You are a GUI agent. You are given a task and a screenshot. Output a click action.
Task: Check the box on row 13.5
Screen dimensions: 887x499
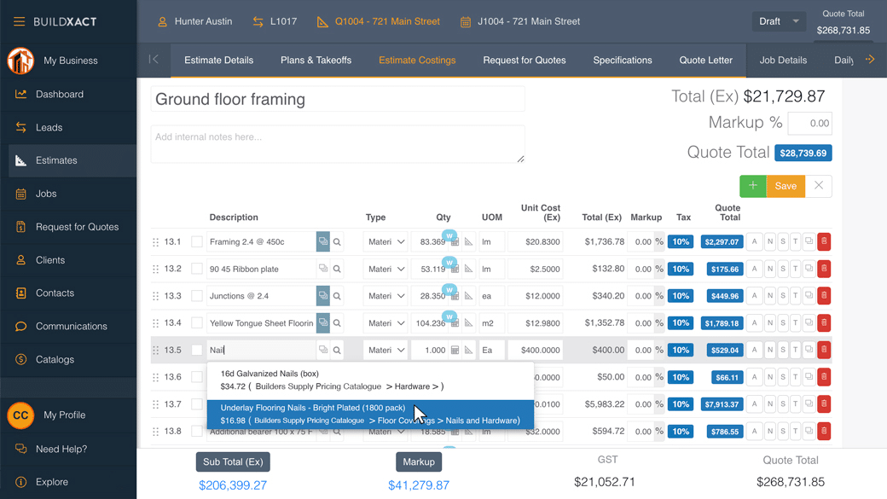coord(197,351)
